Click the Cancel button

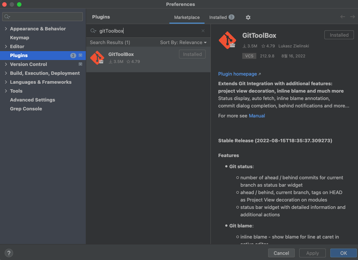click(281, 253)
